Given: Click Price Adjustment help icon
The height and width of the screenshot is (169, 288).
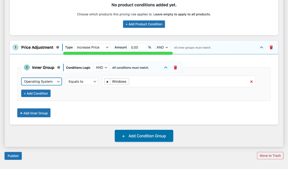Looking at the screenshot, I should pyautogui.click(x=58, y=47).
